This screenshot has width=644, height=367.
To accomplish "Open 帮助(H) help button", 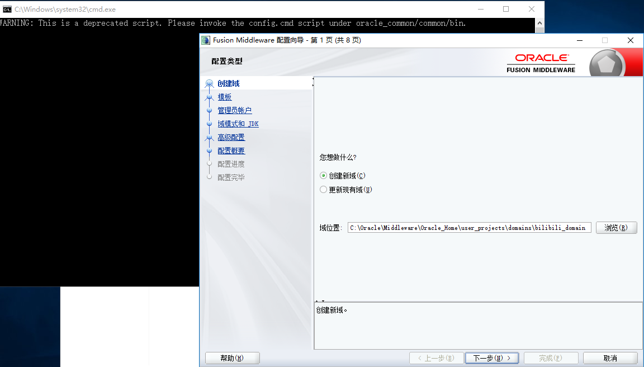I will [232, 358].
